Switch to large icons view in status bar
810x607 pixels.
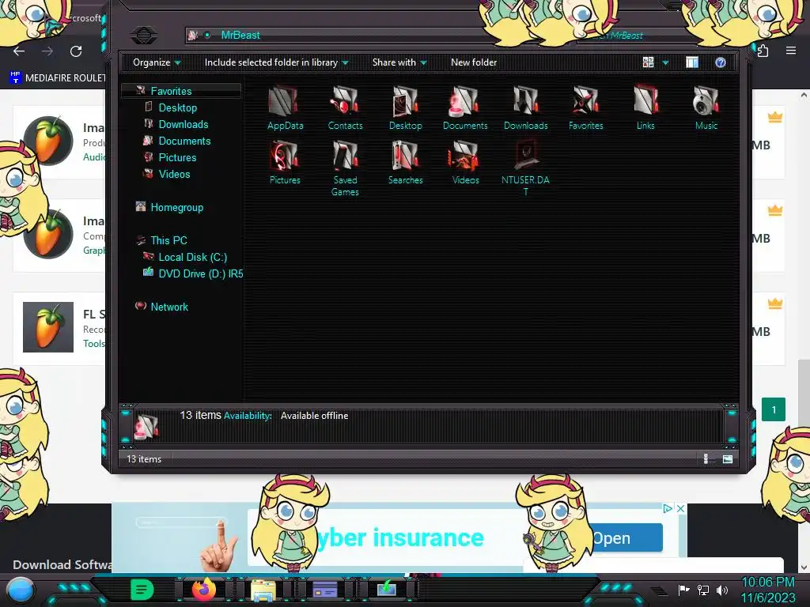coord(728,459)
